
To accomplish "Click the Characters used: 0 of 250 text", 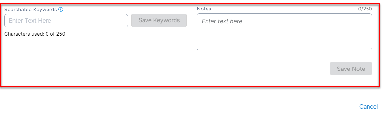I will (35, 34).
